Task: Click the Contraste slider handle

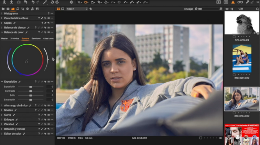Action: pos(31,91)
